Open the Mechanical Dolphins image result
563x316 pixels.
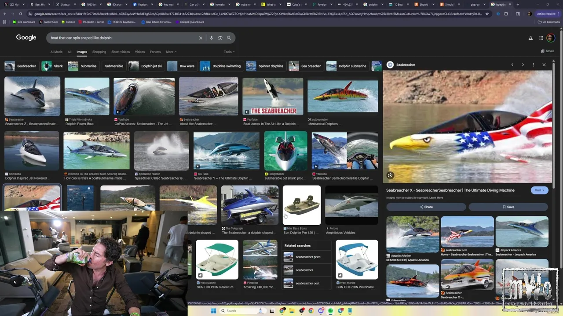[343, 97]
